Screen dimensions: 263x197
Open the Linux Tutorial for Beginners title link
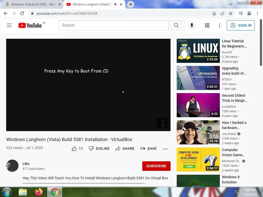coord(234,44)
